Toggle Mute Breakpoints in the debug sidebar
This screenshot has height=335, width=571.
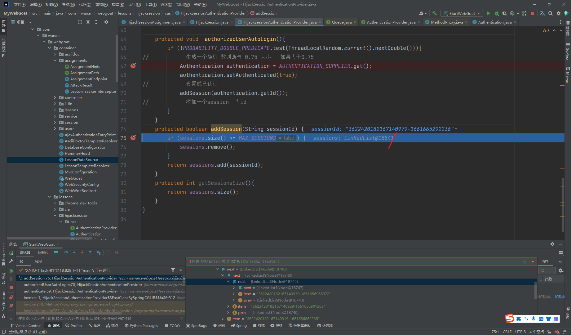click(11, 306)
